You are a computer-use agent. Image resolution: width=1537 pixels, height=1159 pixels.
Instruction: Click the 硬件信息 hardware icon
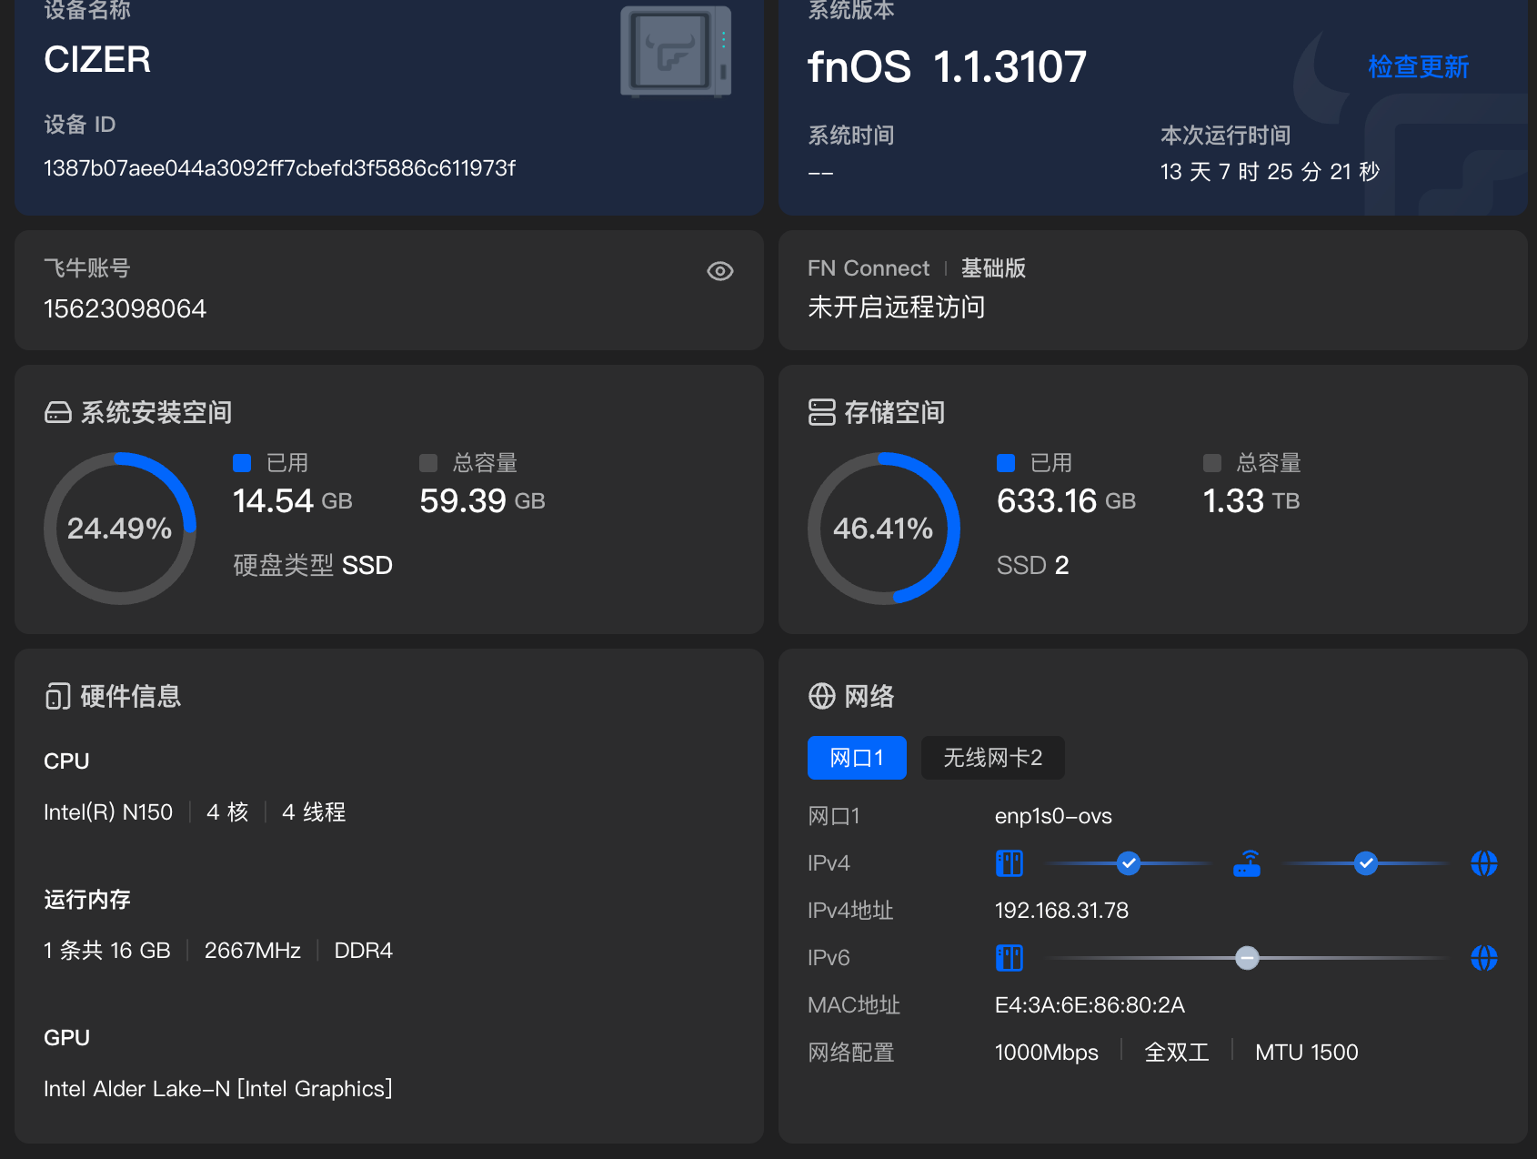[58, 696]
